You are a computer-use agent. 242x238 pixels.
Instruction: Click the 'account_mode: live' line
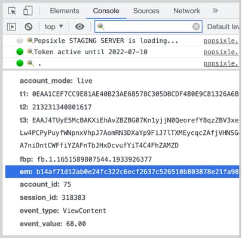tap(56, 81)
